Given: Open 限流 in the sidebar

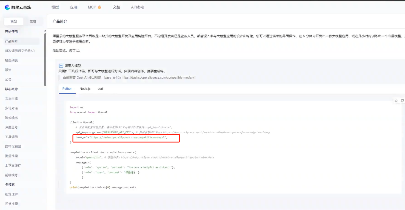Looking at the screenshot, I should coord(8,70).
